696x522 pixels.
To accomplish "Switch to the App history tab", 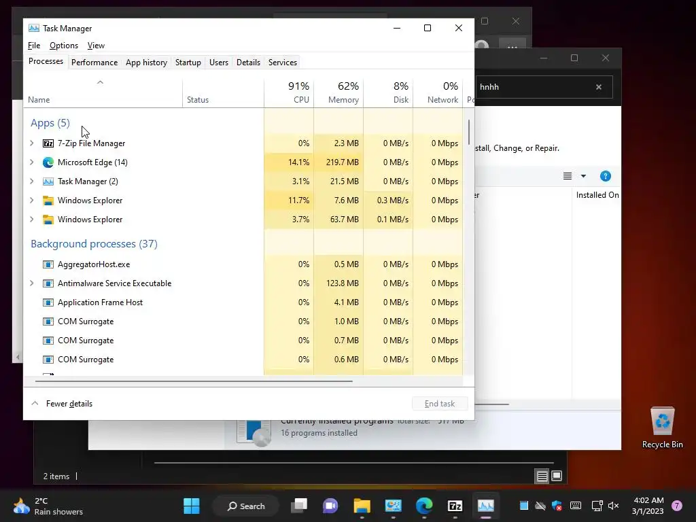I will pyautogui.click(x=146, y=63).
